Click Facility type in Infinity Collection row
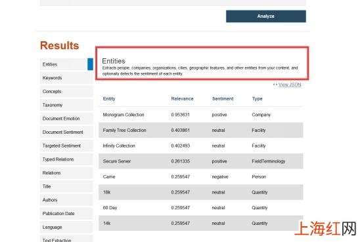The width and height of the screenshot is (364, 242). pyautogui.click(x=259, y=146)
